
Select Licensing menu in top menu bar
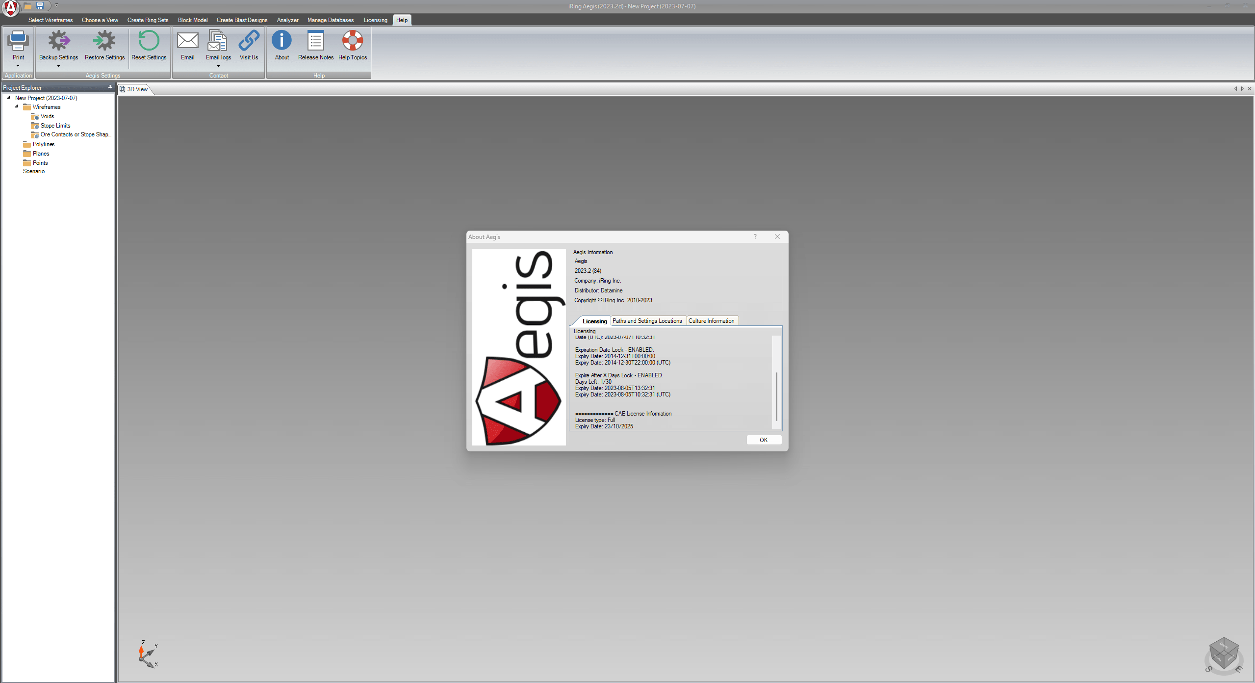tap(374, 20)
